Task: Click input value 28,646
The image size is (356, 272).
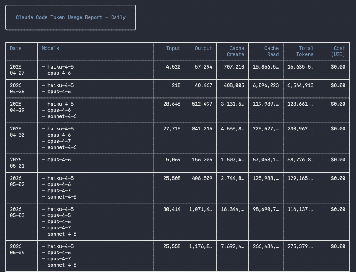Action: (172, 104)
